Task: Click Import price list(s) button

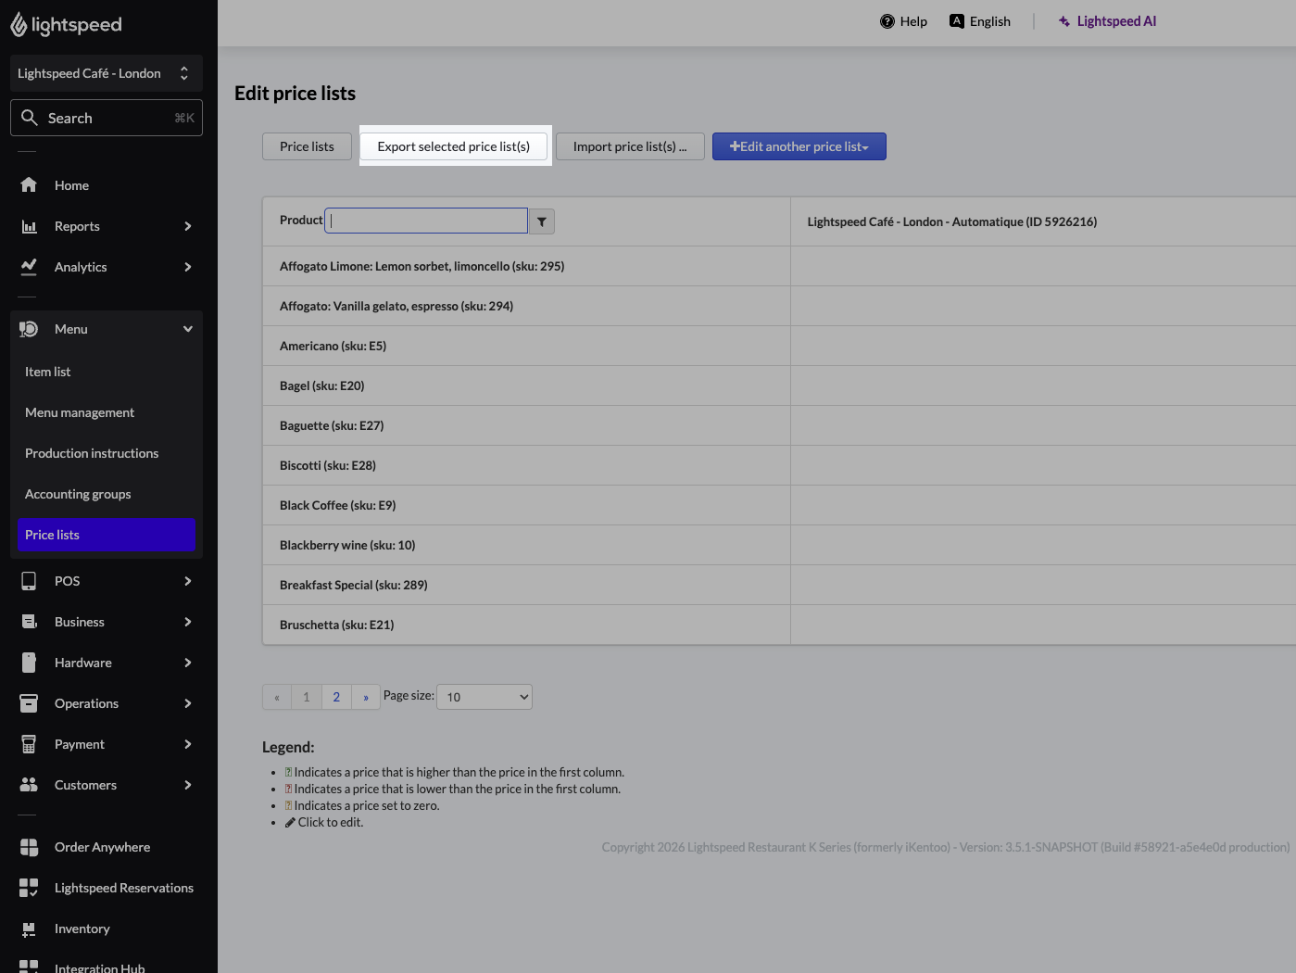Action: [x=630, y=146]
